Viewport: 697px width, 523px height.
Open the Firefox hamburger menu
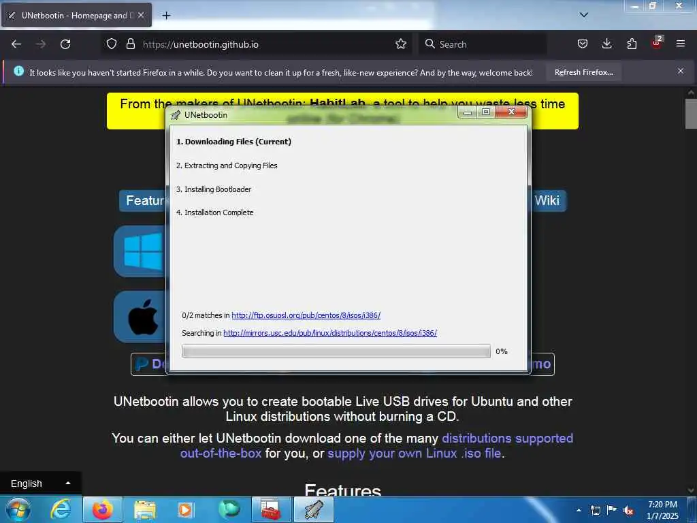[x=681, y=44]
